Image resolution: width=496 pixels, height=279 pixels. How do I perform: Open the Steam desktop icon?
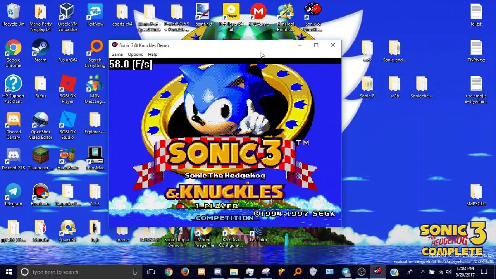[x=40, y=51]
